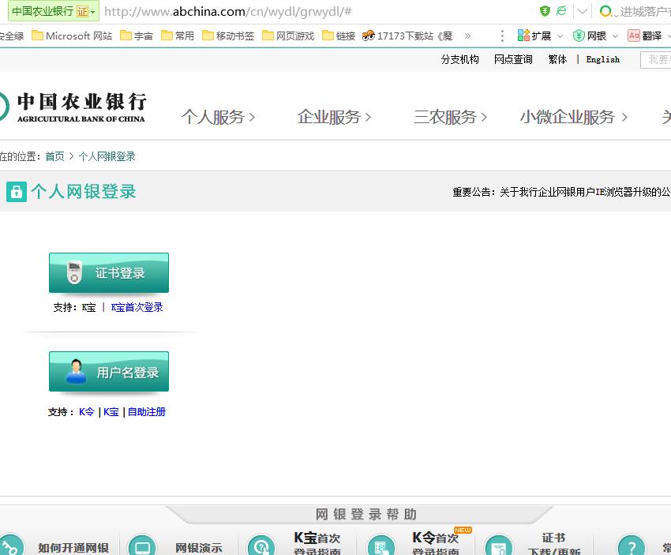
Task: Open the 企业服务 menu
Action: [334, 116]
